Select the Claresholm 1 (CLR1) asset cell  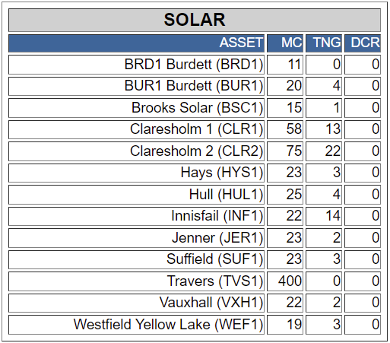click(x=136, y=129)
